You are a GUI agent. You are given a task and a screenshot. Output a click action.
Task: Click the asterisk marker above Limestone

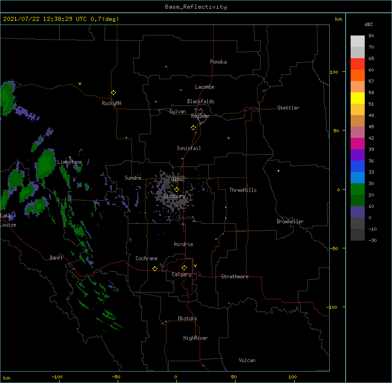pos(70,157)
